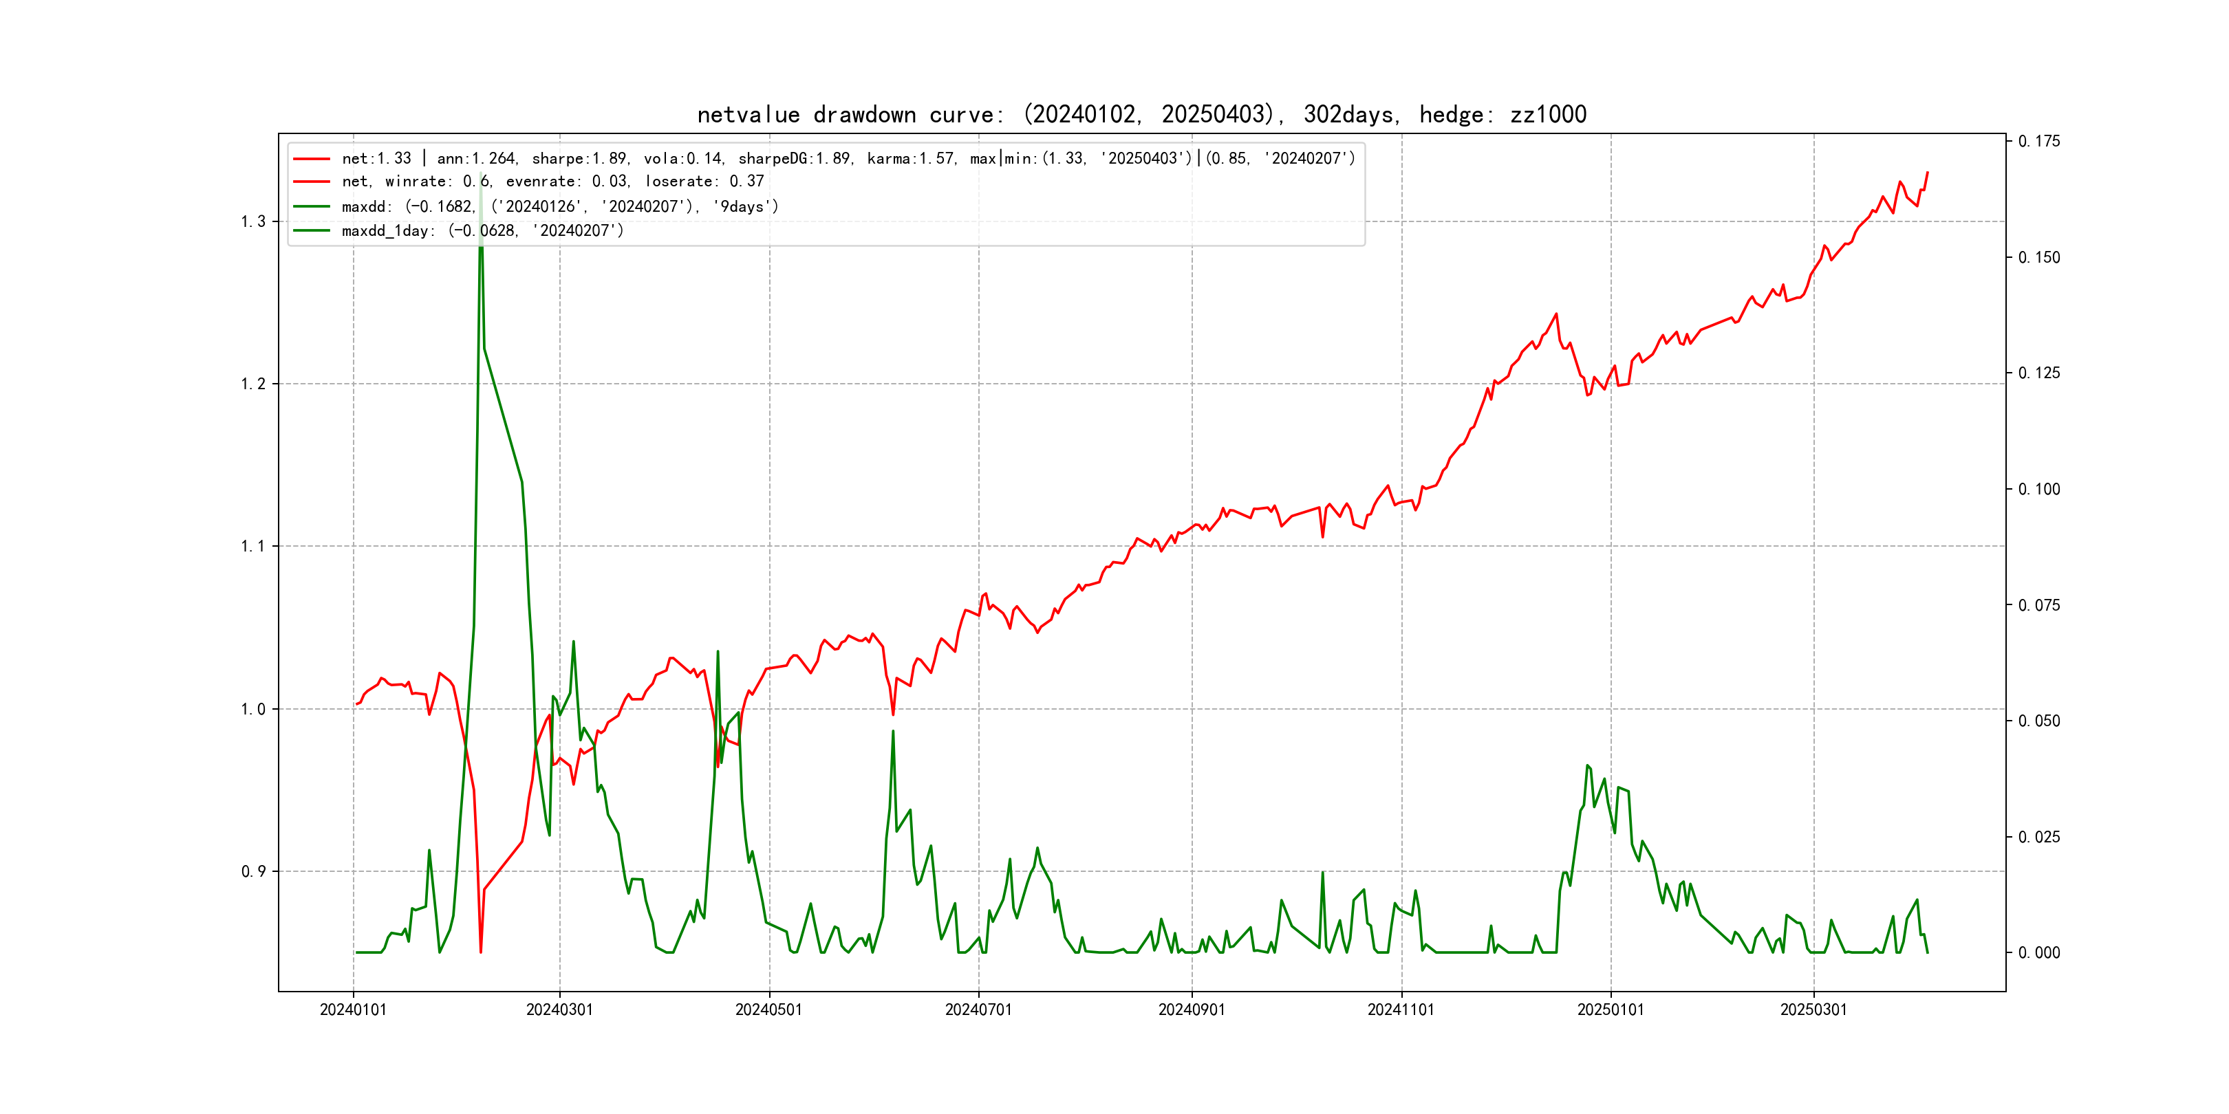Screen dimensions: 2229x1114
Task: Click the green swatch beside 'maxdd_1day' legend entry
Action: [312, 231]
